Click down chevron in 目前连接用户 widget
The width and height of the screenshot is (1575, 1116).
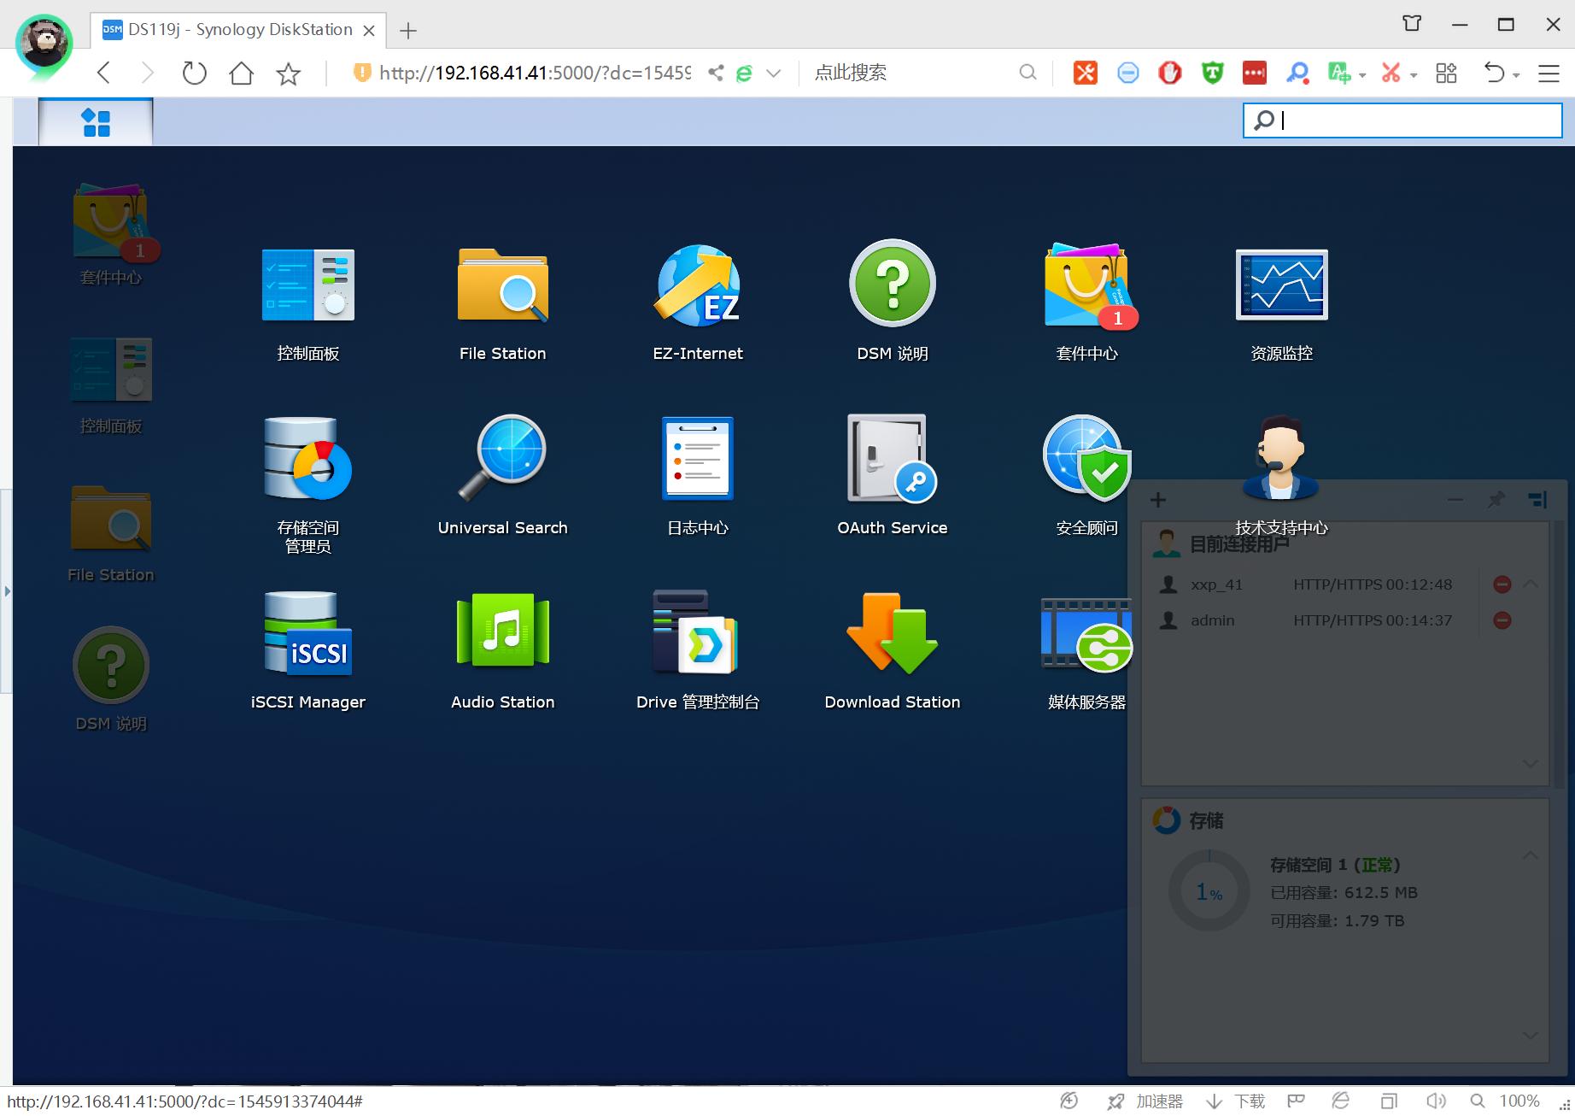tap(1531, 763)
